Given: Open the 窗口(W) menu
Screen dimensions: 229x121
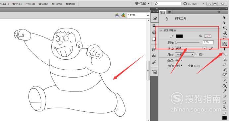Looking at the screenshot, I should click(57, 4).
